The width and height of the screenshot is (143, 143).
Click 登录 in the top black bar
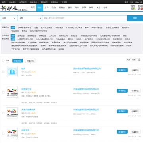(x=126, y=2)
